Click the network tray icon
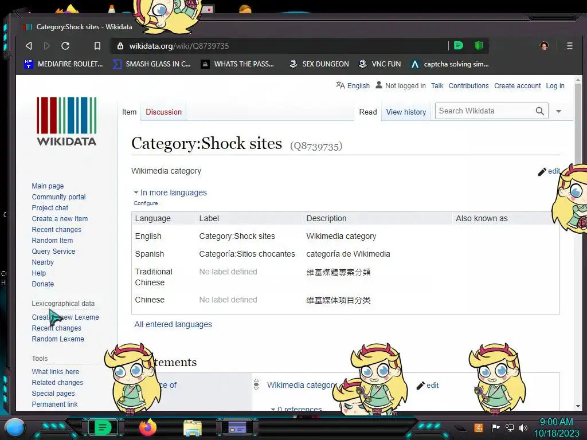This screenshot has width=587, height=440. (509, 427)
